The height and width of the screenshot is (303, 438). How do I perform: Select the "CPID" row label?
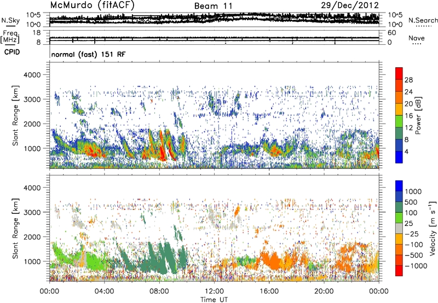pos(12,52)
